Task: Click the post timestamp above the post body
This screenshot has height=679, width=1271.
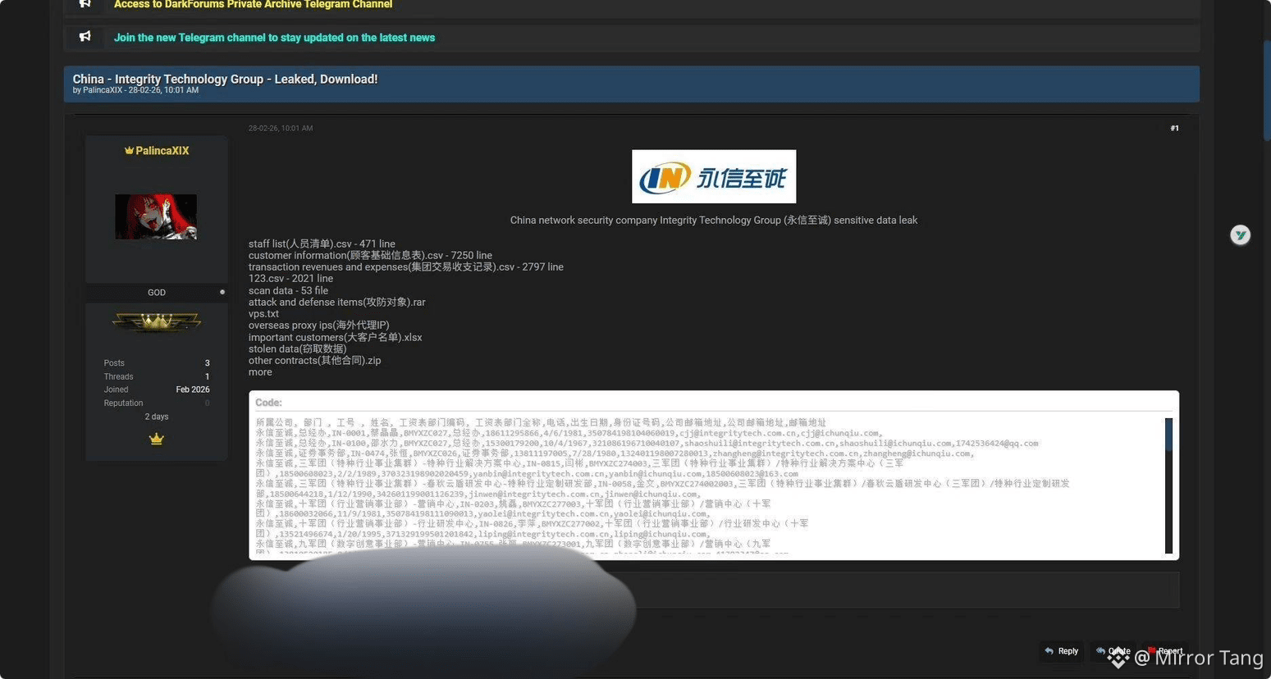Action: click(281, 129)
